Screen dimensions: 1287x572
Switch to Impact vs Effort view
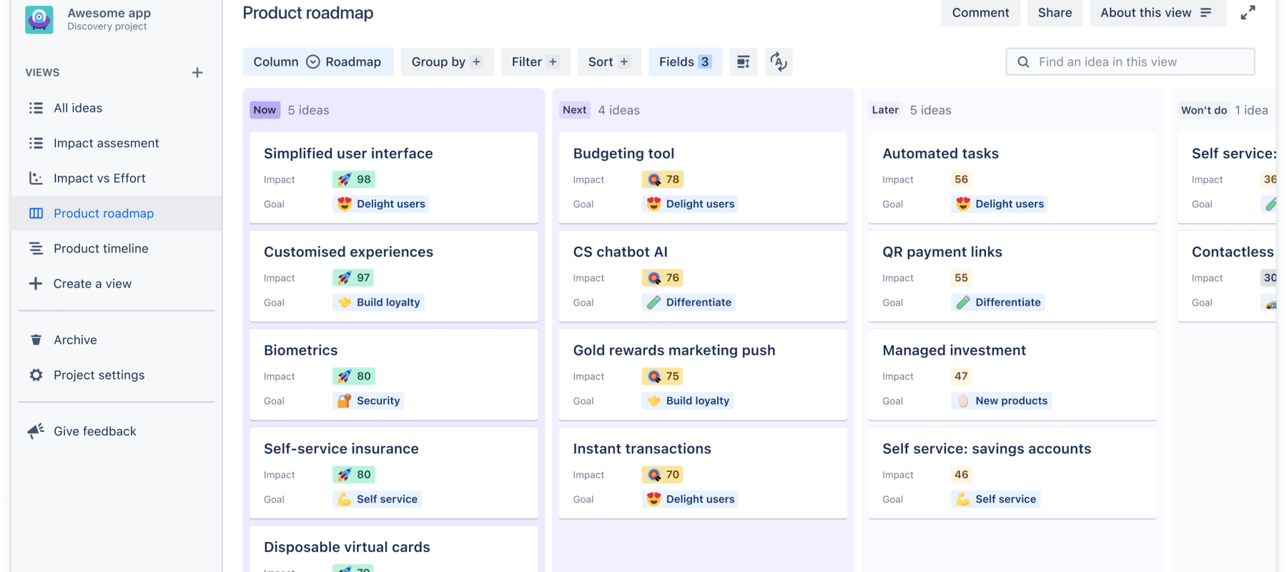(x=99, y=178)
